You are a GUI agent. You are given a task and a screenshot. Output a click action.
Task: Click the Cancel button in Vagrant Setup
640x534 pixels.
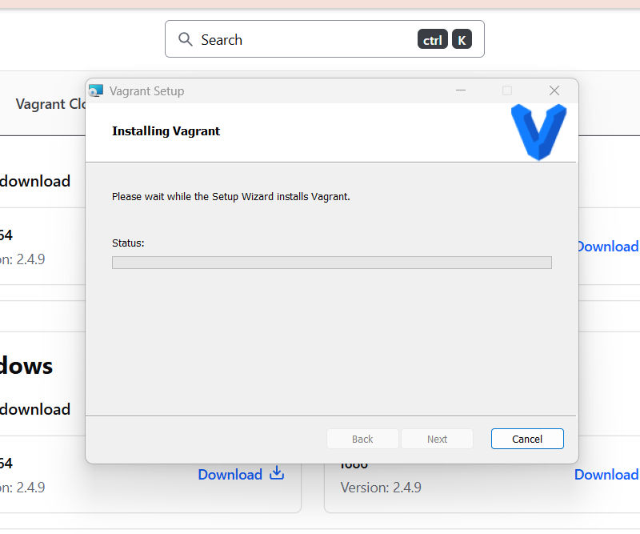527,439
